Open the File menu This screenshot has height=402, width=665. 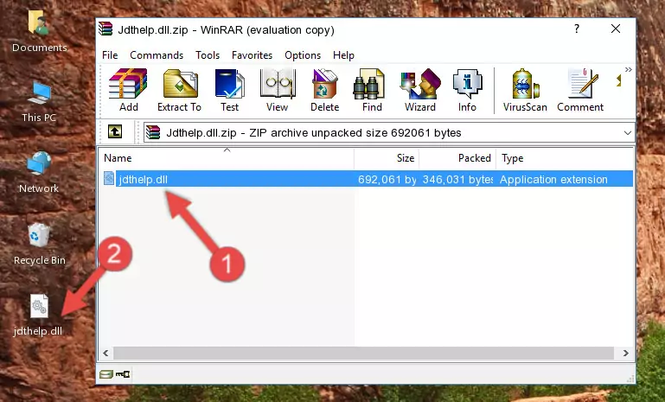[x=110, y=55]
